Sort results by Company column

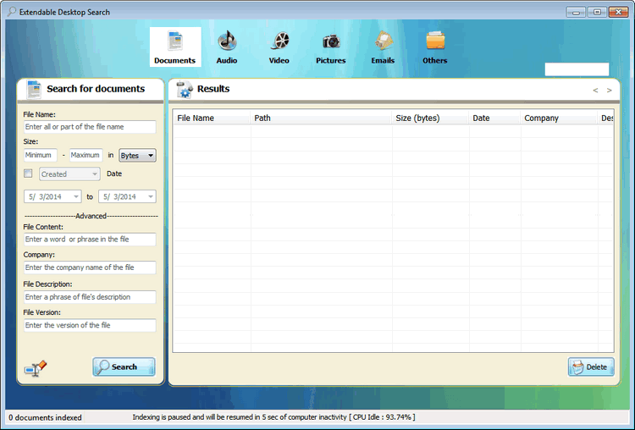559,119
